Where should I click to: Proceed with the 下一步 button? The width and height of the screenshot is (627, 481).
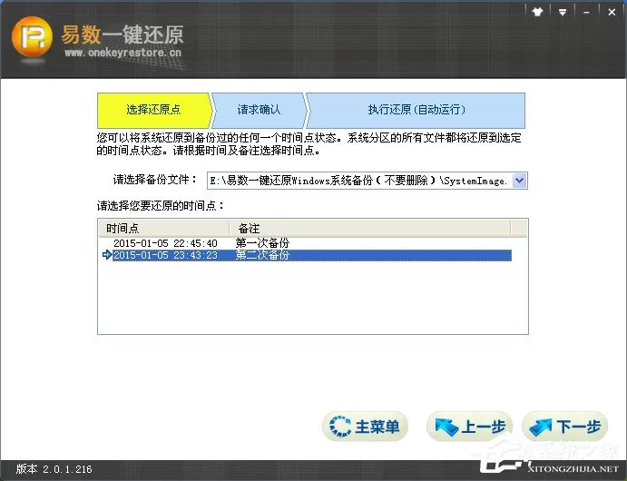[564, 427]
